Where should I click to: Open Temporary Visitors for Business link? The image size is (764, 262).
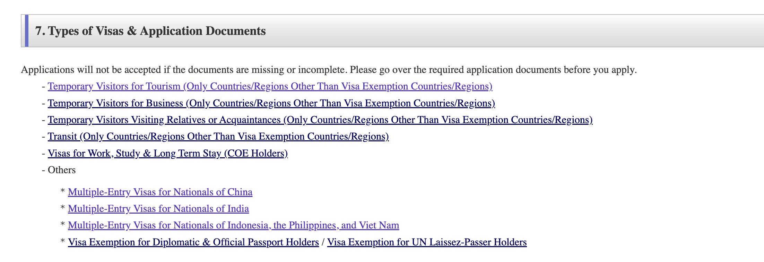click(271, 103)
